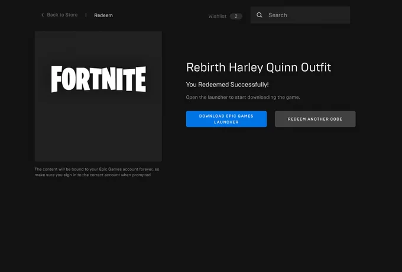This screenshot has width=402, height=272.
Task: Focus the Search input field
Action: (x=300, y=15)
